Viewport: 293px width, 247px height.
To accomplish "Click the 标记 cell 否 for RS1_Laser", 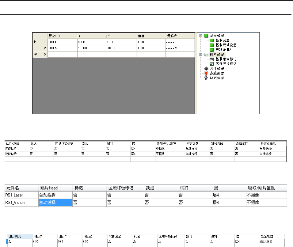I will (89, 195).
